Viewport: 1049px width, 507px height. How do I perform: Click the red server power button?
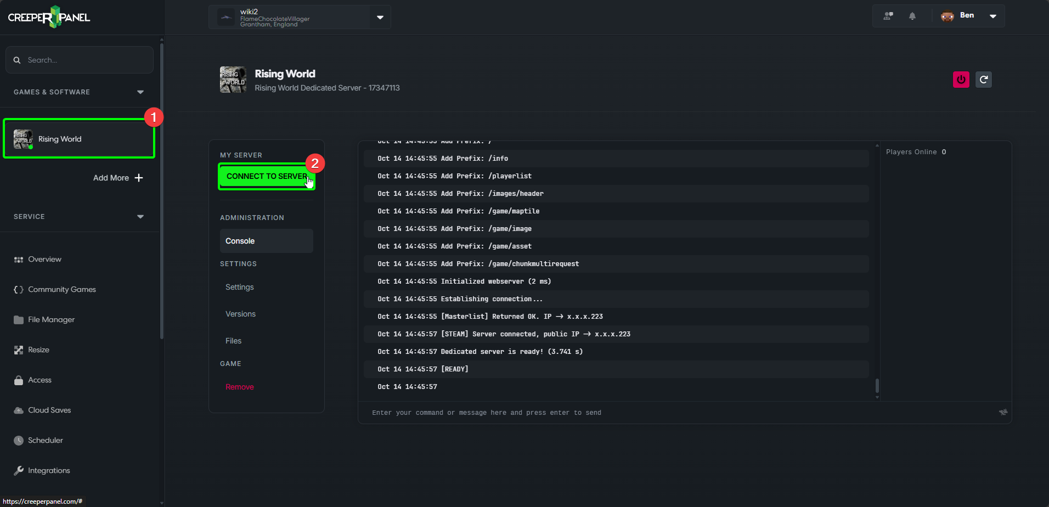[961, 80]
